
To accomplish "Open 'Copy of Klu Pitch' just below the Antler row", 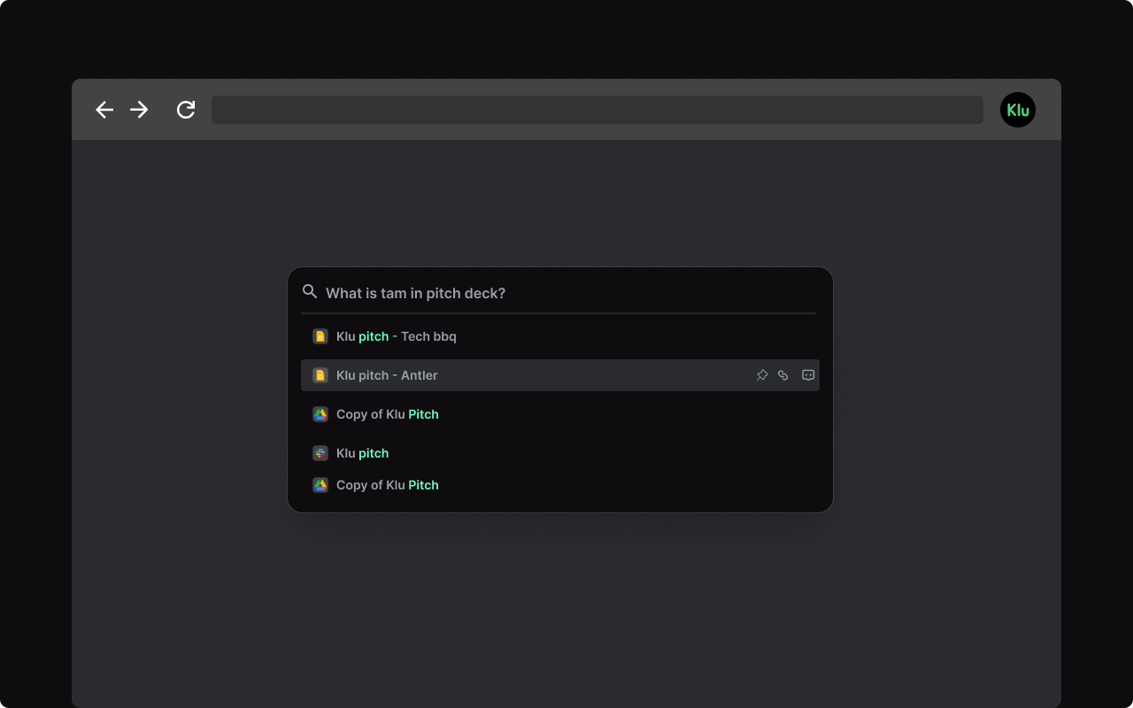I will tap(388, 414).
